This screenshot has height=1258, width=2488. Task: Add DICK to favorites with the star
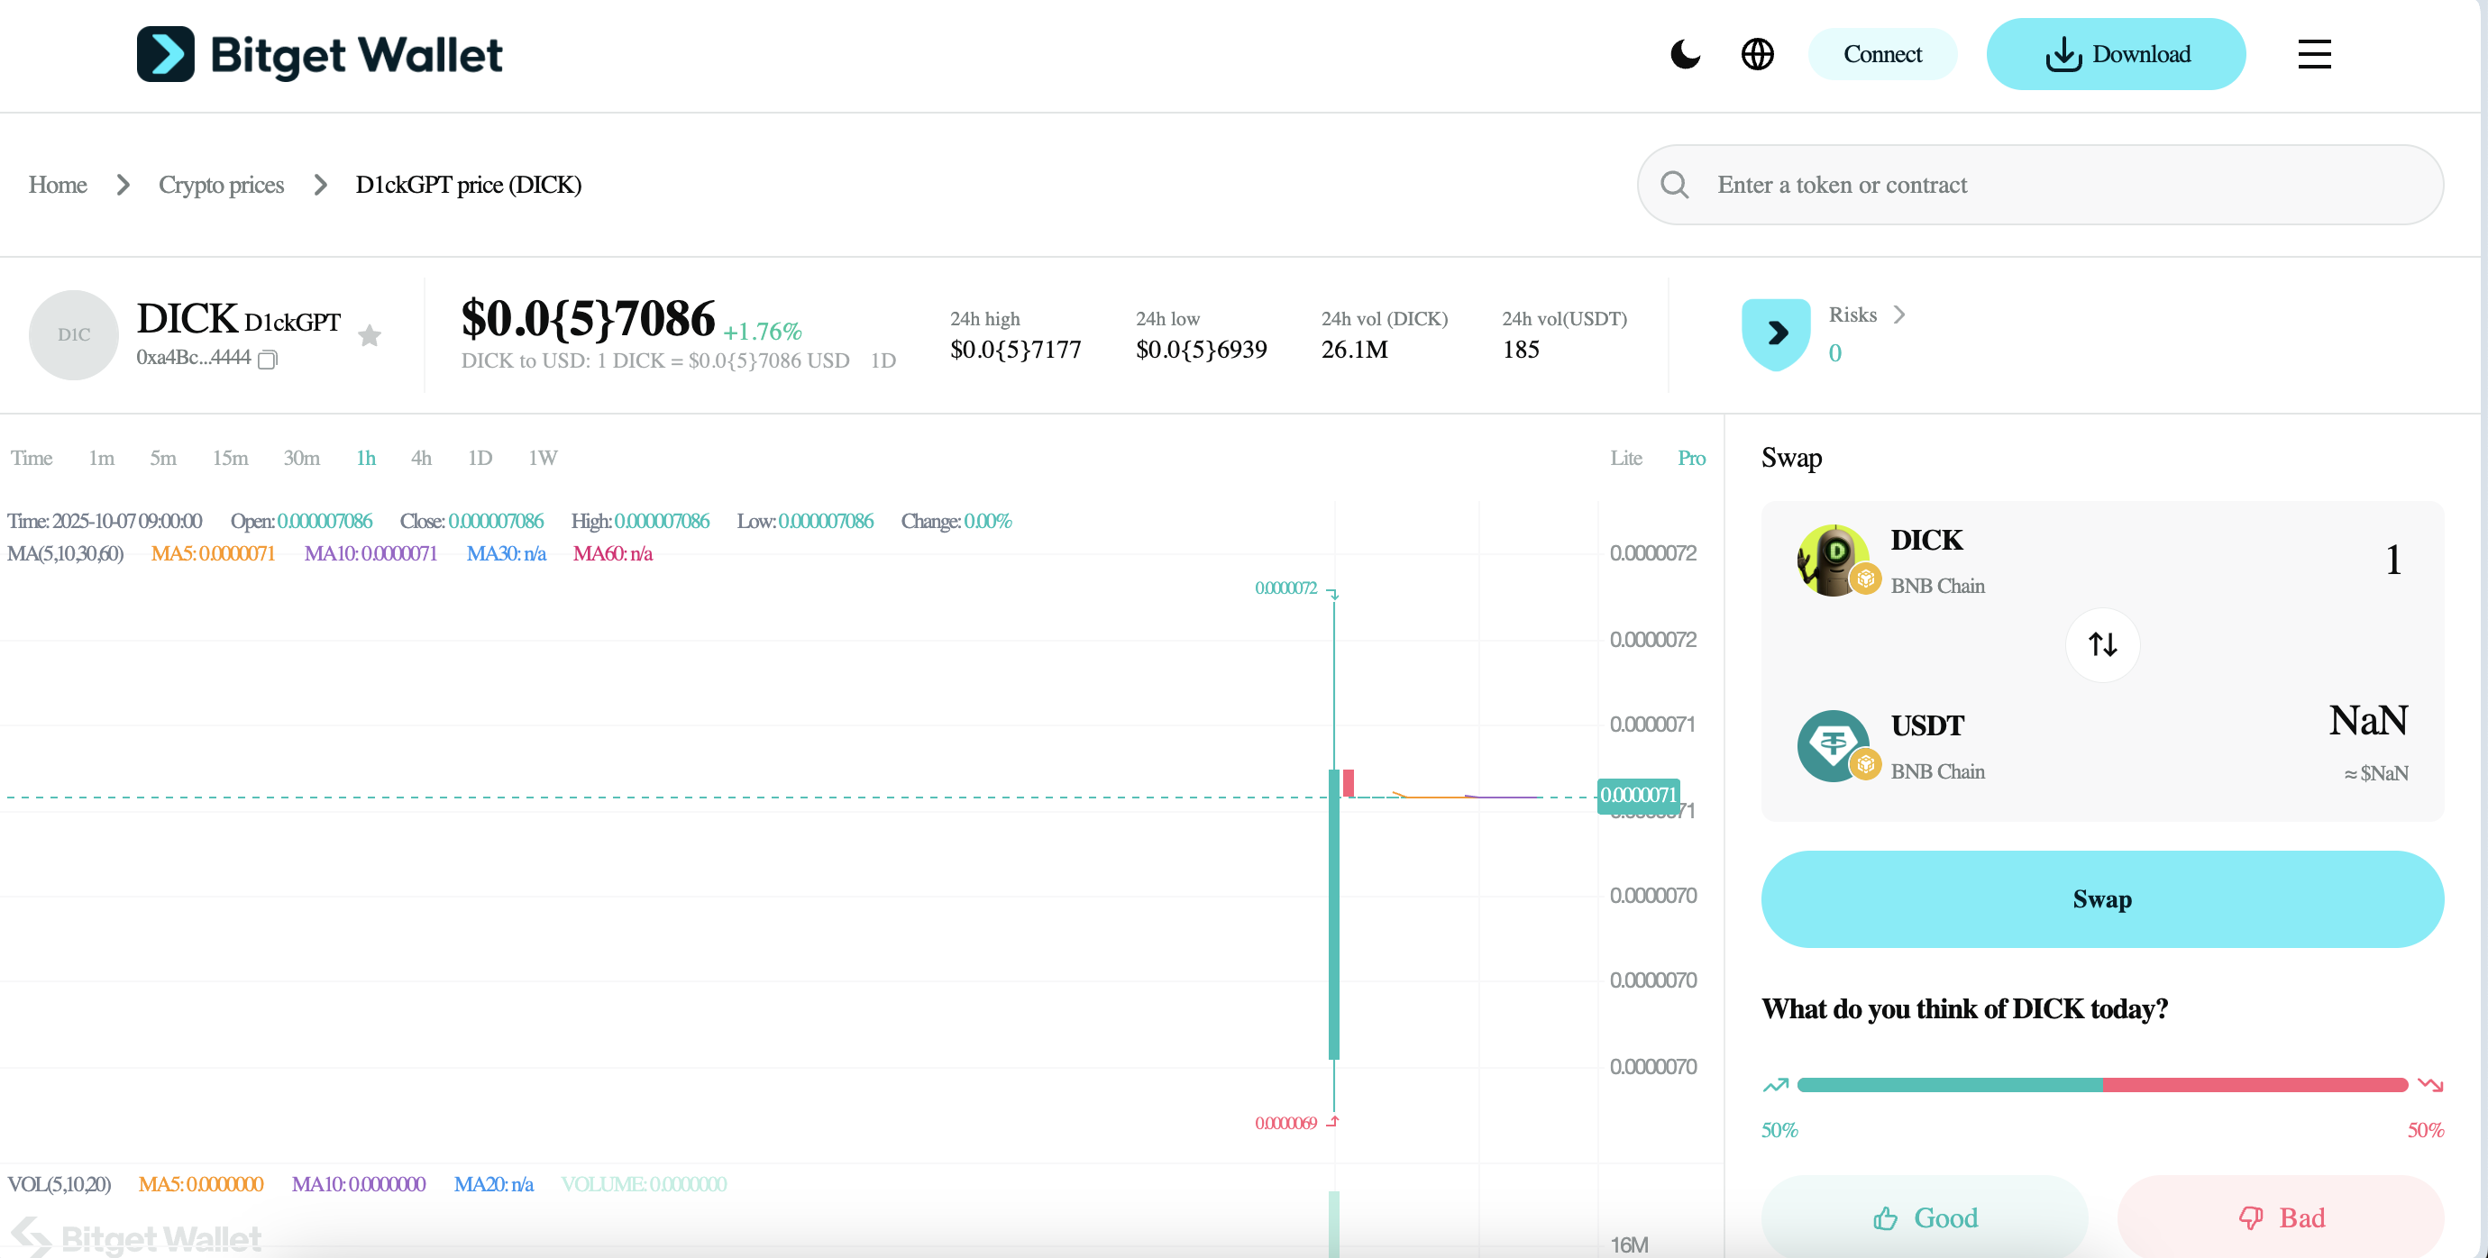pos(369,335)
